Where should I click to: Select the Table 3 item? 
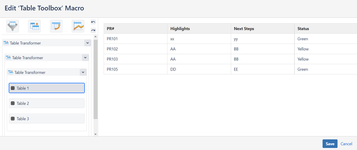(x=46, y=119)
